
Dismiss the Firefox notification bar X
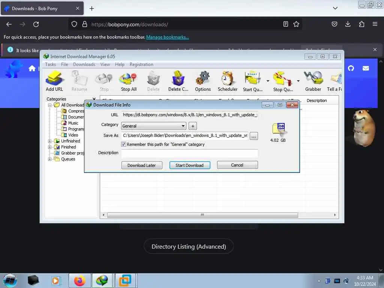pyautogui.click(x=375, y=49)
